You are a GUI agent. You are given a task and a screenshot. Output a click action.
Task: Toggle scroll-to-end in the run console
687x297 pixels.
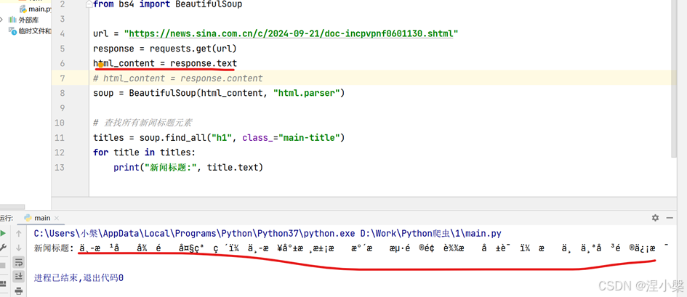point(19,276)
